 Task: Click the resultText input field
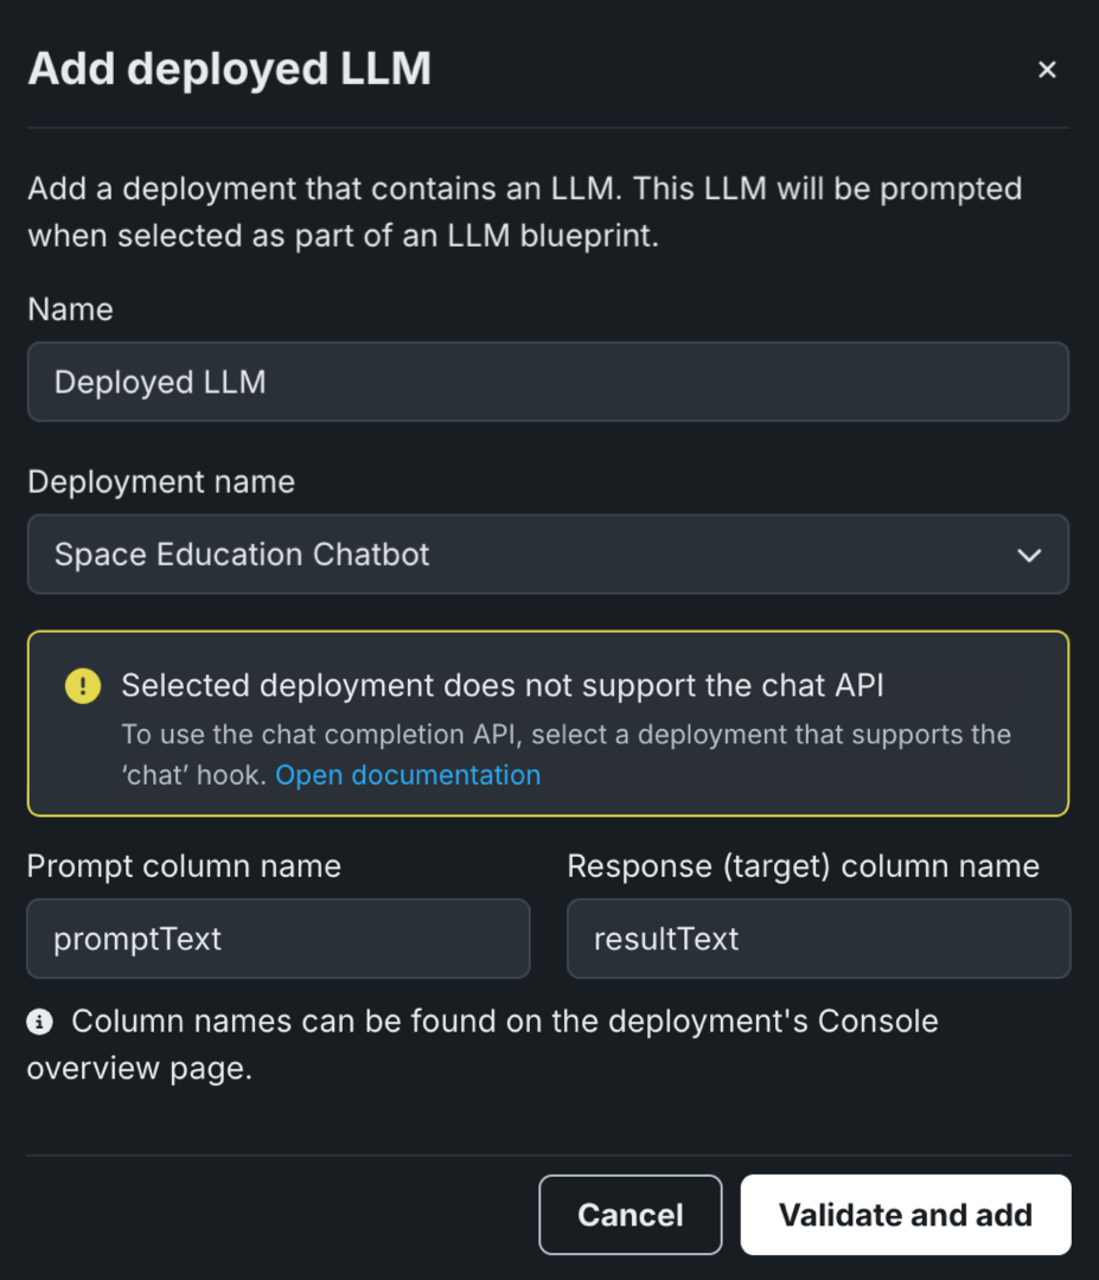coord(819,939)
